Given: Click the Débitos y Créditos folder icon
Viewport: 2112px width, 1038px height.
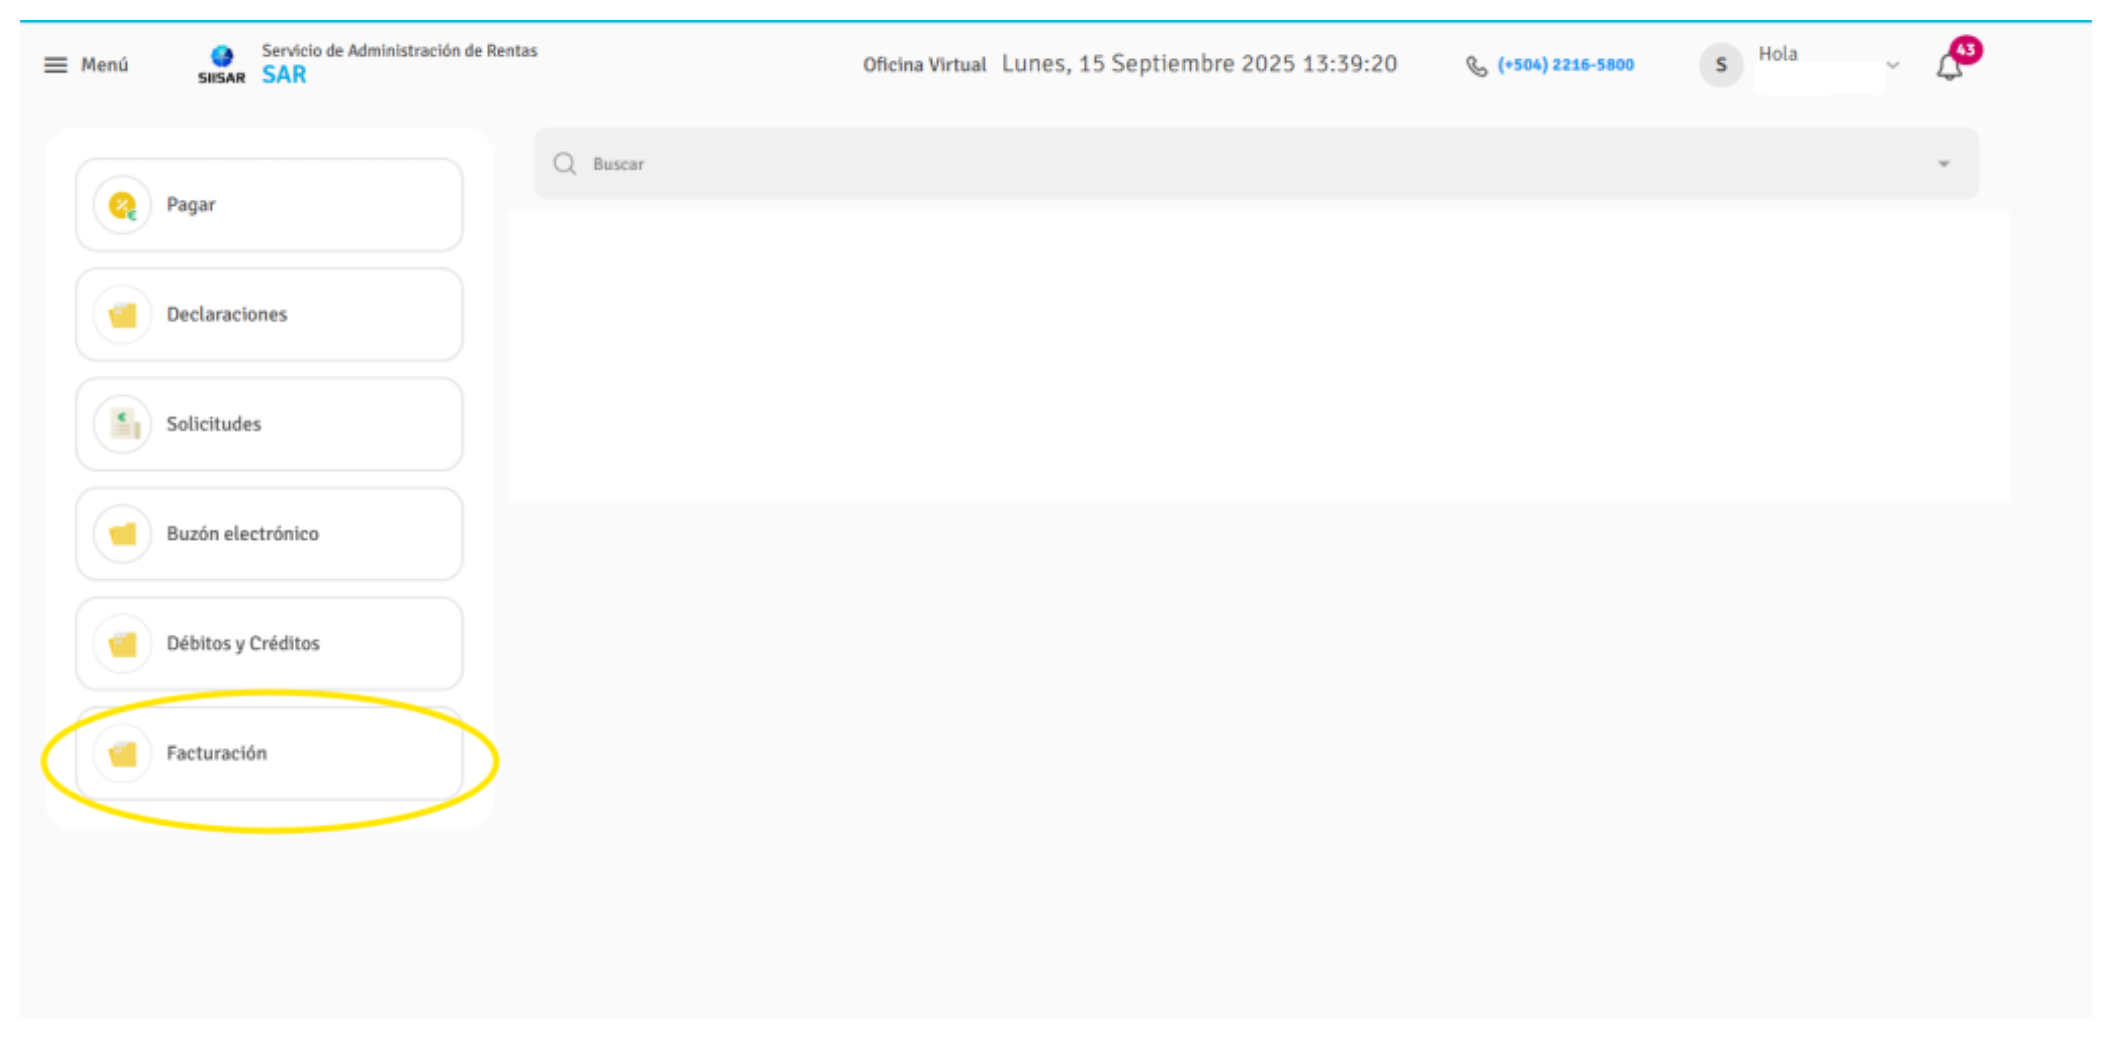Looking at the screenshot, I should (123, 643).
